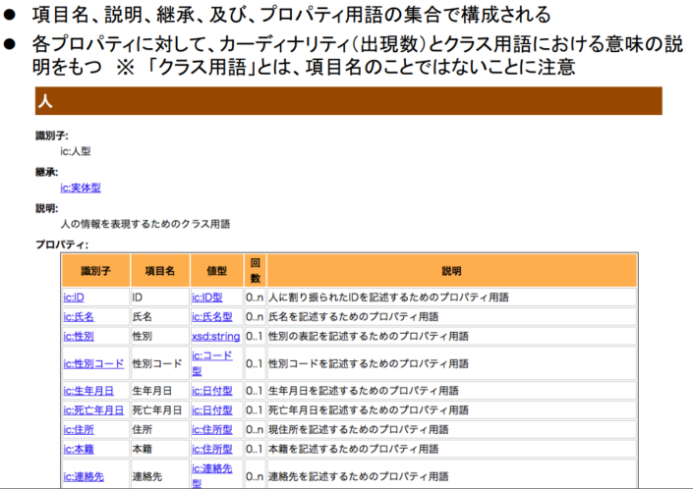Open the ic:連絡先型 value type link
This screenshot has height=489, width=693.
coord(211,475)
